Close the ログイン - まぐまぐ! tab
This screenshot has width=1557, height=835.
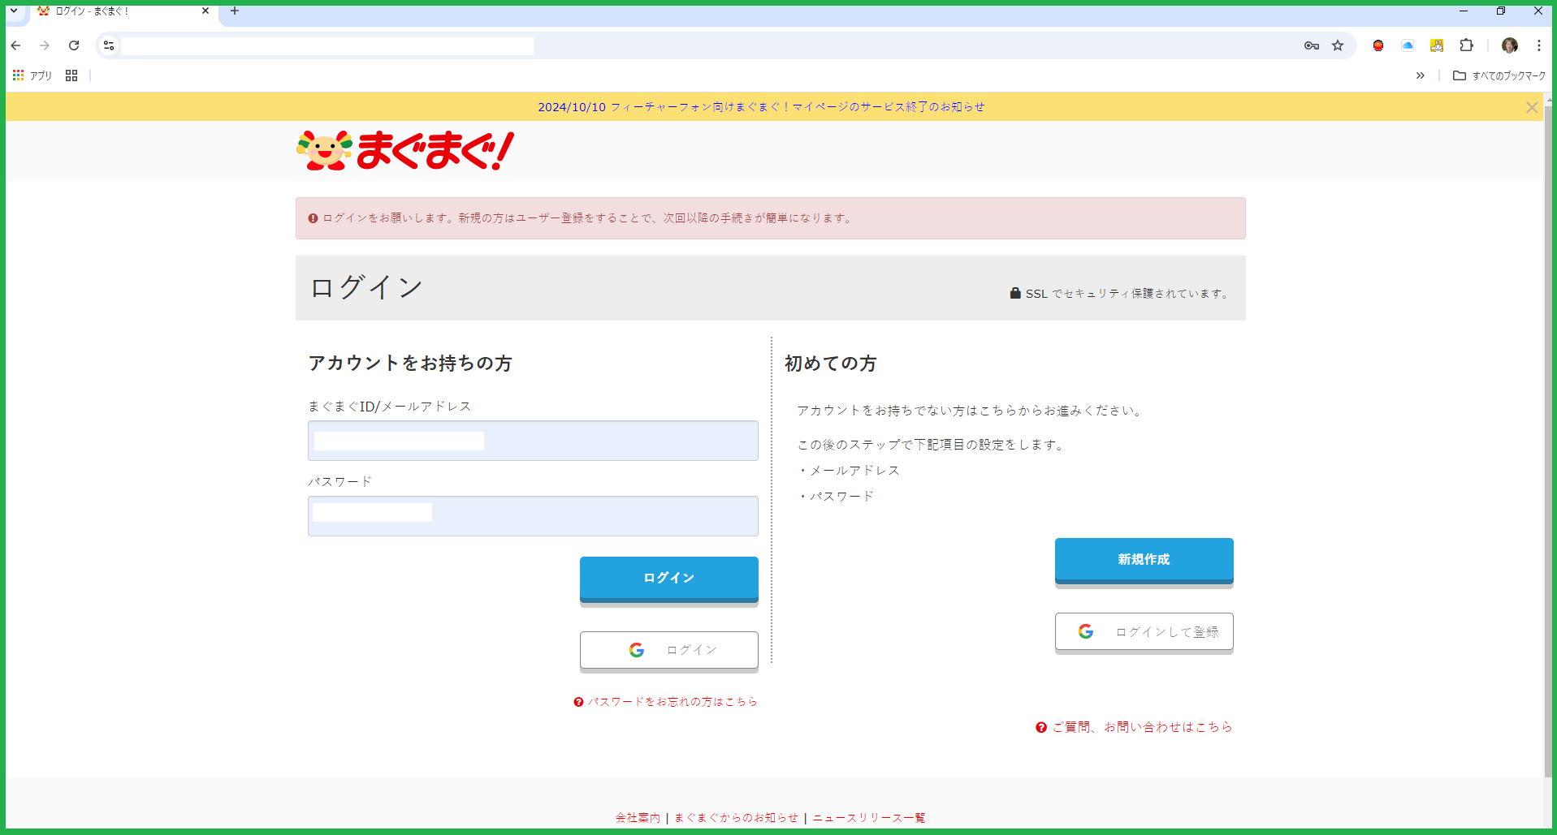(x=205, y=11)
